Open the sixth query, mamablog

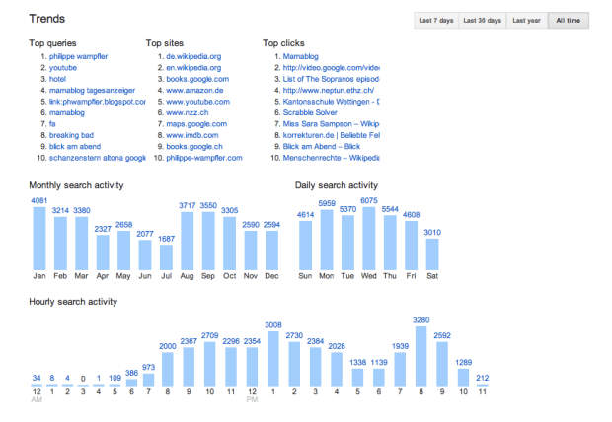tap(67, 113)
